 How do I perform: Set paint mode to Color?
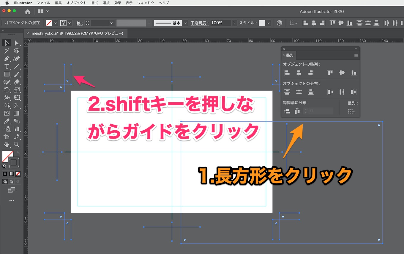pyautogui.click(x=5, y=174)
